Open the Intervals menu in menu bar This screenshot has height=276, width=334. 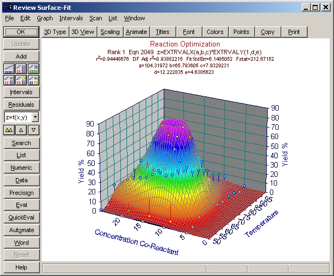coord(71,18)
